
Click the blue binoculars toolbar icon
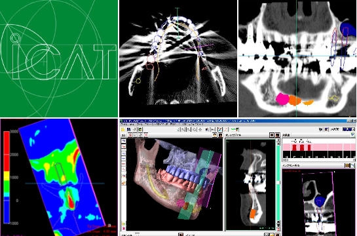[128, 130]
